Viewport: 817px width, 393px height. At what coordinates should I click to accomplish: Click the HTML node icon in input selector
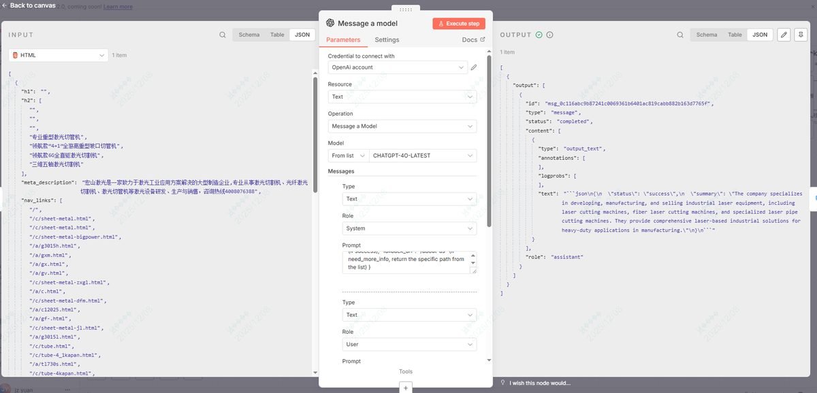tap(15, 55)
